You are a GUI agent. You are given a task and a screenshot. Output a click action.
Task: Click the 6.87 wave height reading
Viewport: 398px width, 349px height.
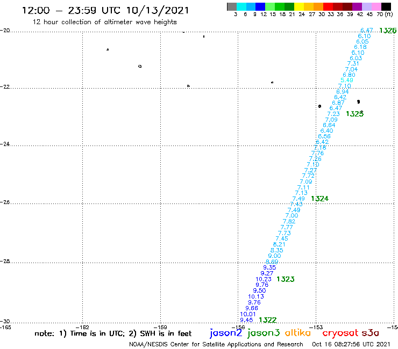(338, 103)
